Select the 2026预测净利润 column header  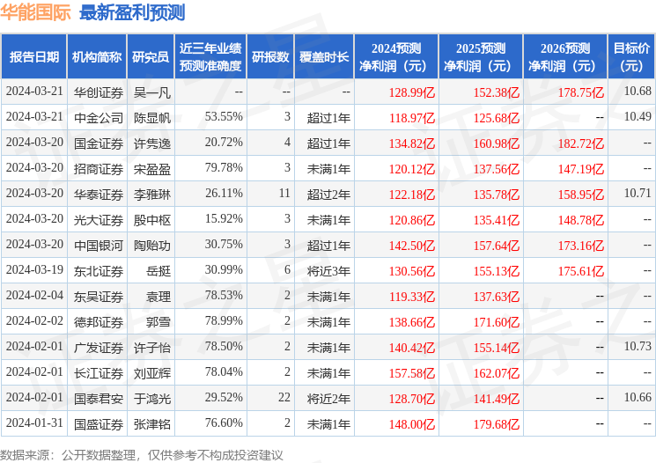coord(565,56)
